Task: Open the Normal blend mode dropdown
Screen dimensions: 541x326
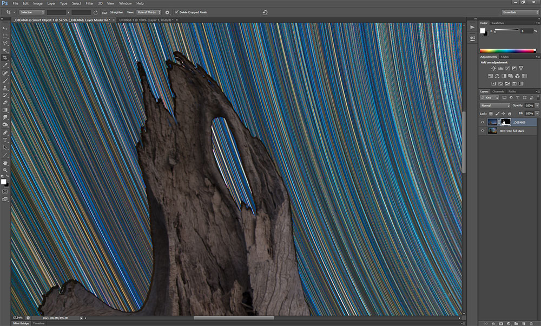Action: (x=495, y=105)
